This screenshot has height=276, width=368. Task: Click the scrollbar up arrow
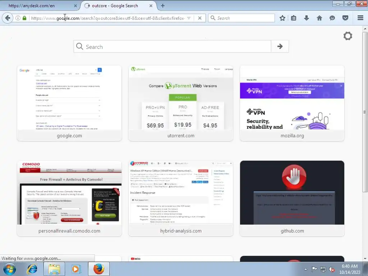tap(365, 29)
